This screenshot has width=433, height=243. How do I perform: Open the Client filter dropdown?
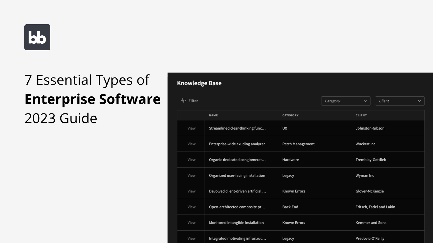coord(400,101)
